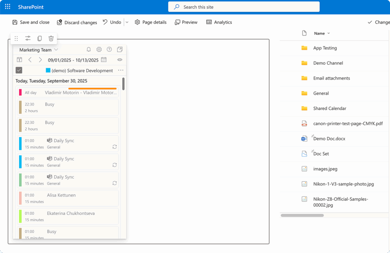Click Save and close button
390x253 pixels.
[x=31, y=22]
